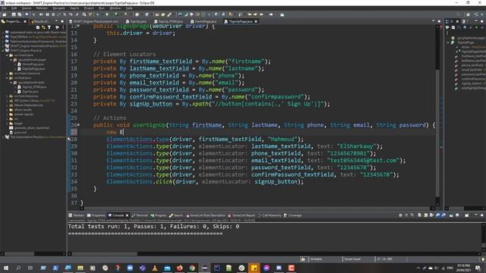
Task: Click Remove All Terminated Launches in Console
Action: coord(412,215)
